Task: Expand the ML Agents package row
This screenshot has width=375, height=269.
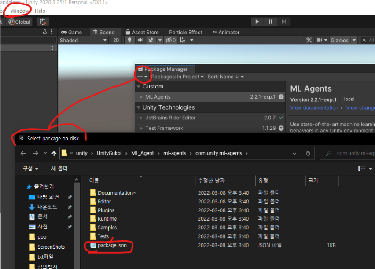Action: coord(141,97)
